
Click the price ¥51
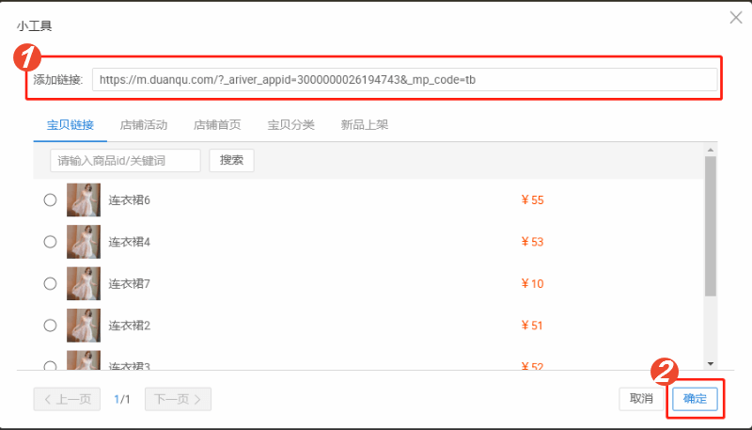532,326
